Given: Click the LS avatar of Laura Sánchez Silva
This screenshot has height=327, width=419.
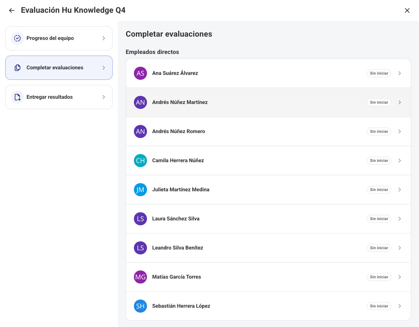Looking at the screenshot, I should click(x=140, y=219).
